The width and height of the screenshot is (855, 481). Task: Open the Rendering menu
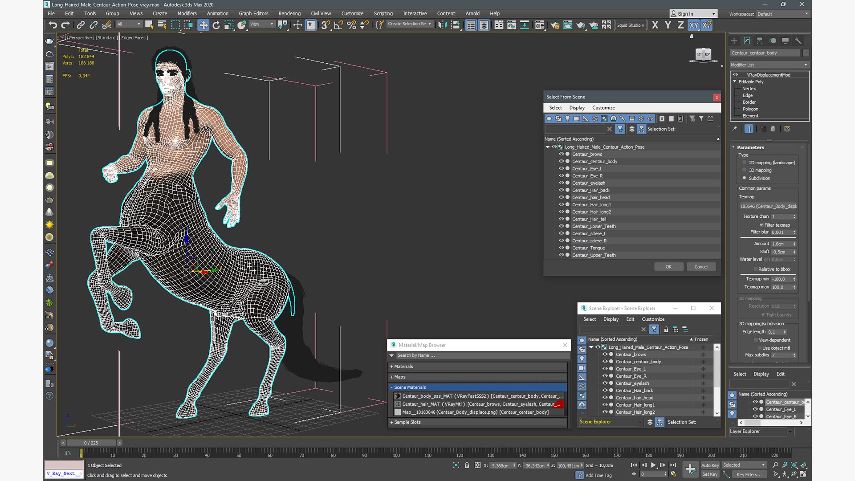pos(289,13)
